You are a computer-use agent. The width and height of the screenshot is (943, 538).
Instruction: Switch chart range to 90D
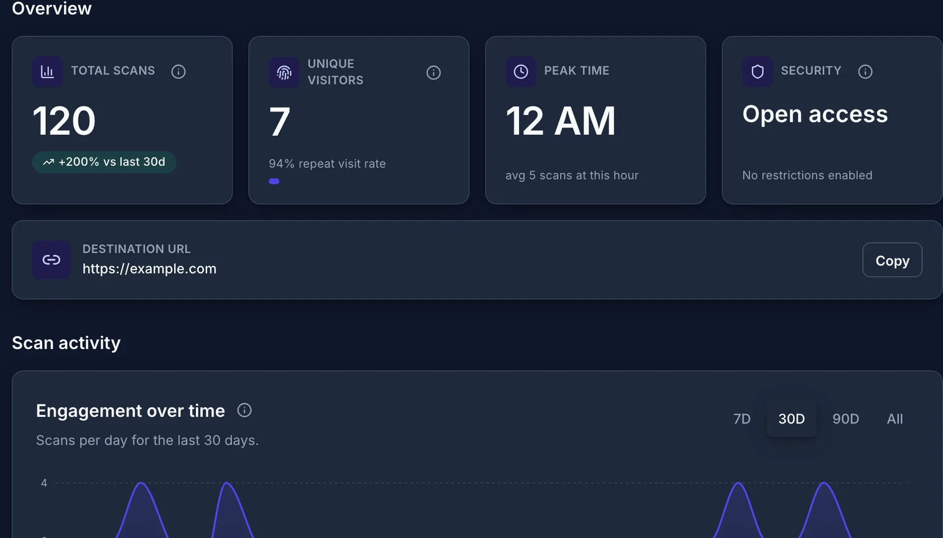pos(845,419)
